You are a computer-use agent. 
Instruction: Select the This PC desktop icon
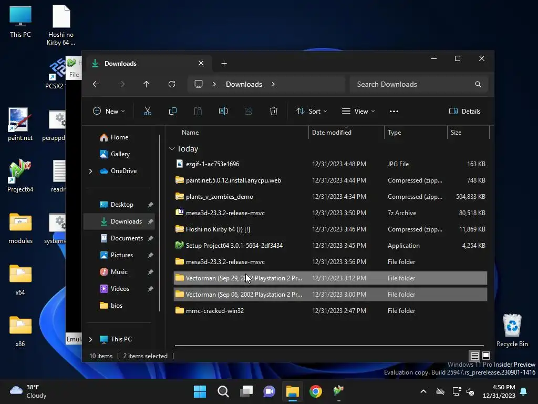(x=20, y=21)
